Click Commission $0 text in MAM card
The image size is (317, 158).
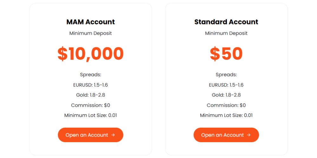[91, 105]
